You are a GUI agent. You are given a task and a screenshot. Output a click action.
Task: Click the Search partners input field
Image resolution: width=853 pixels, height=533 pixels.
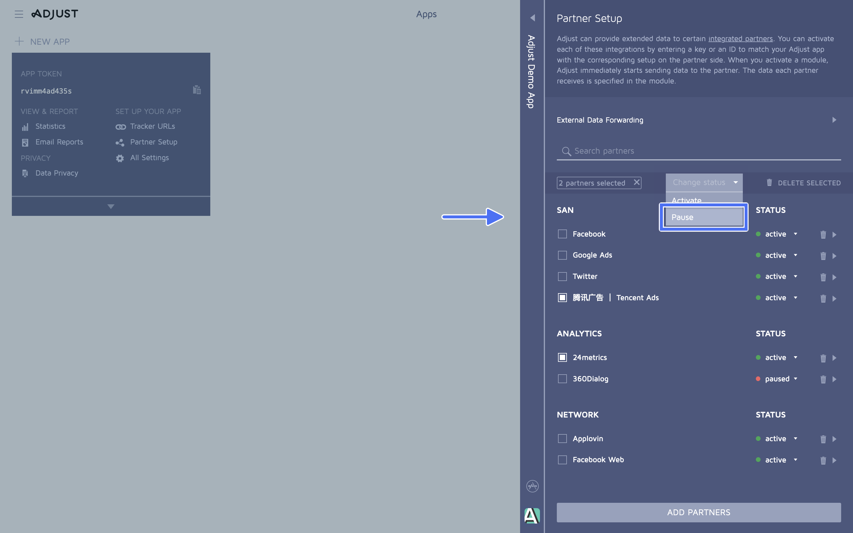tap(670, 151)
